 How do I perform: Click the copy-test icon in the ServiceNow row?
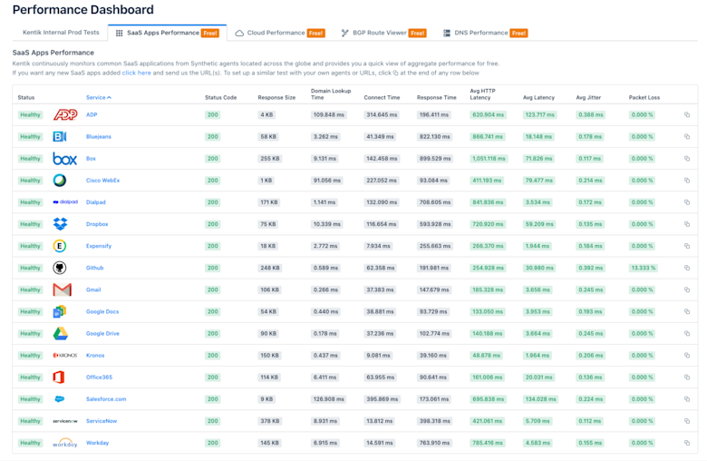click(687, 421)
